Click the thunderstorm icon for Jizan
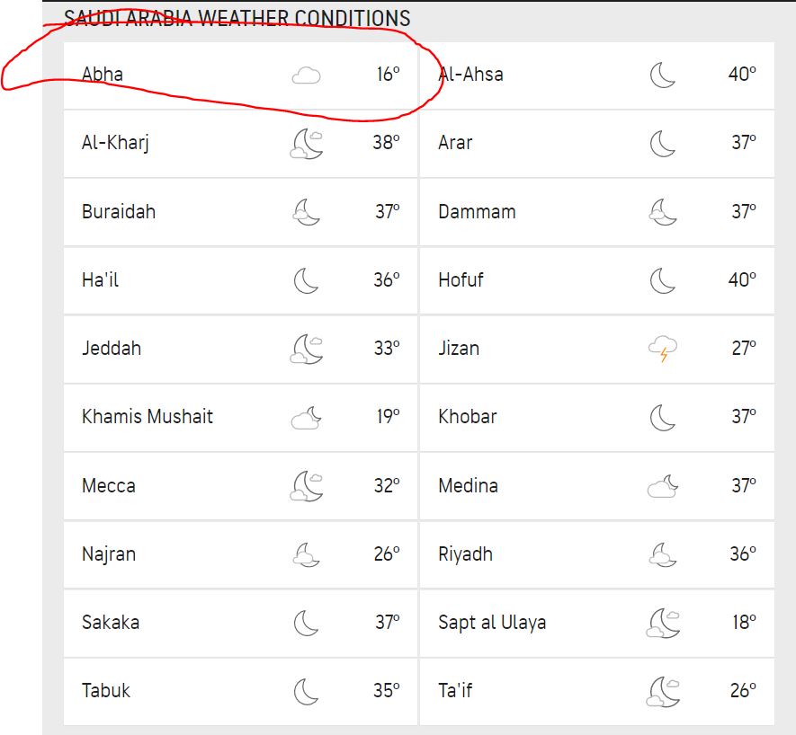The height and width of the screenshot is (735, 796). click(x=663, y=349)
